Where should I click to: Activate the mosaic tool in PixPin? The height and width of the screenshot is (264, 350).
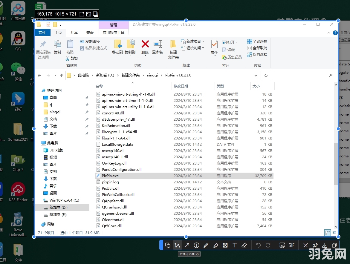tap(225, 245)
